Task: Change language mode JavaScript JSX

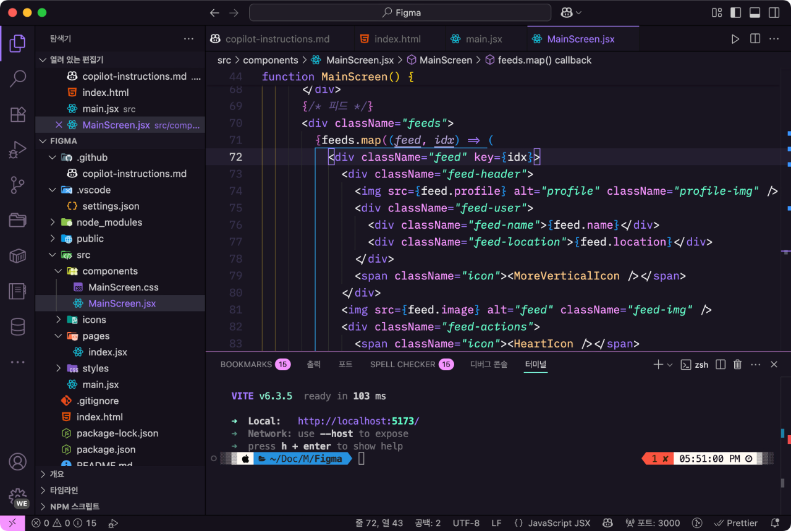Action: pyautogui.click(x=559, y=523)
